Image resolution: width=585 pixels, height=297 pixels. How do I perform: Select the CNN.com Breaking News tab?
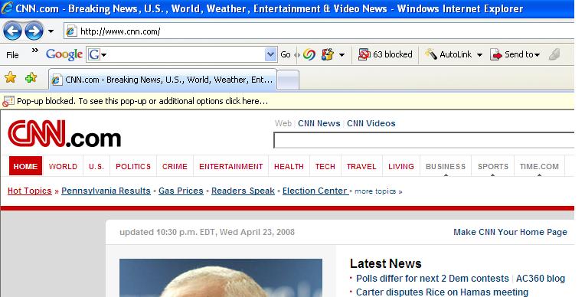pos(163,80)
